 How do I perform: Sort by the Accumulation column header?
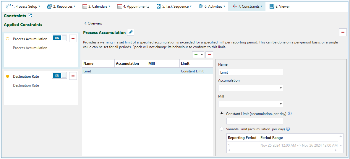click(x=131, y=64)
